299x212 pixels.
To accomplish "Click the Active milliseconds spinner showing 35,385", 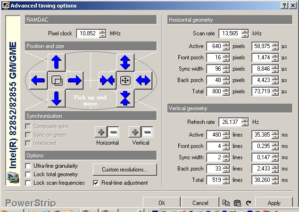I will click(275, 135).
